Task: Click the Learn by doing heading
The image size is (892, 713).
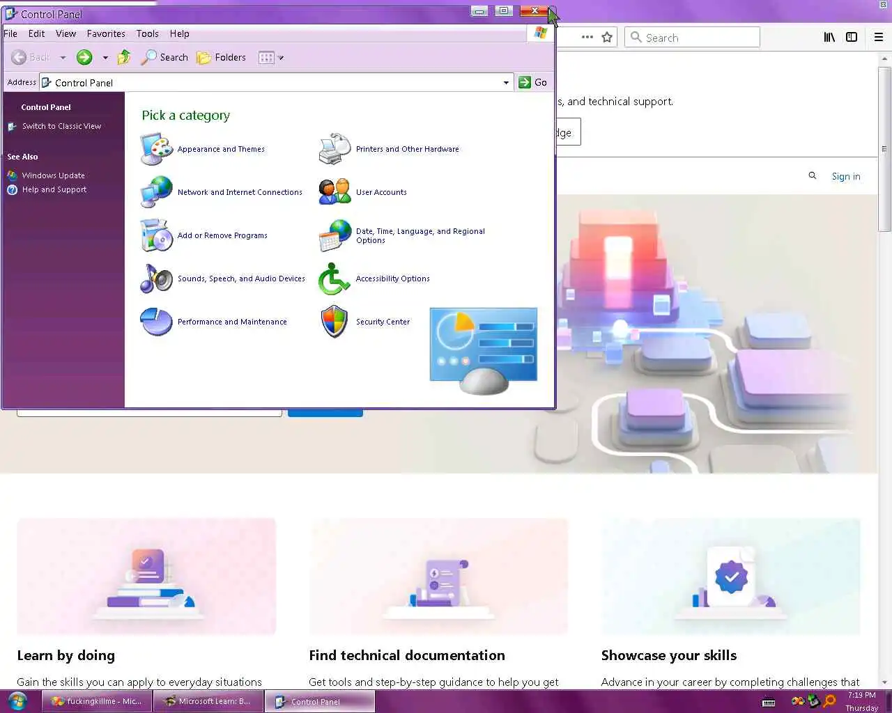Action: (x=66, y=655)
